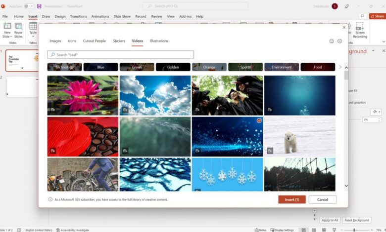Image resolution: width=386 pixels, height=232 pixels.
Task: Click the Reuse Slides icon
Action: tap(18, 26)
